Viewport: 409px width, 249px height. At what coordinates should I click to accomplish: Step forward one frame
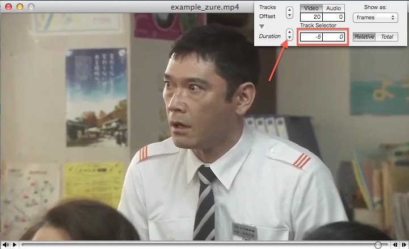coord(404,245)
